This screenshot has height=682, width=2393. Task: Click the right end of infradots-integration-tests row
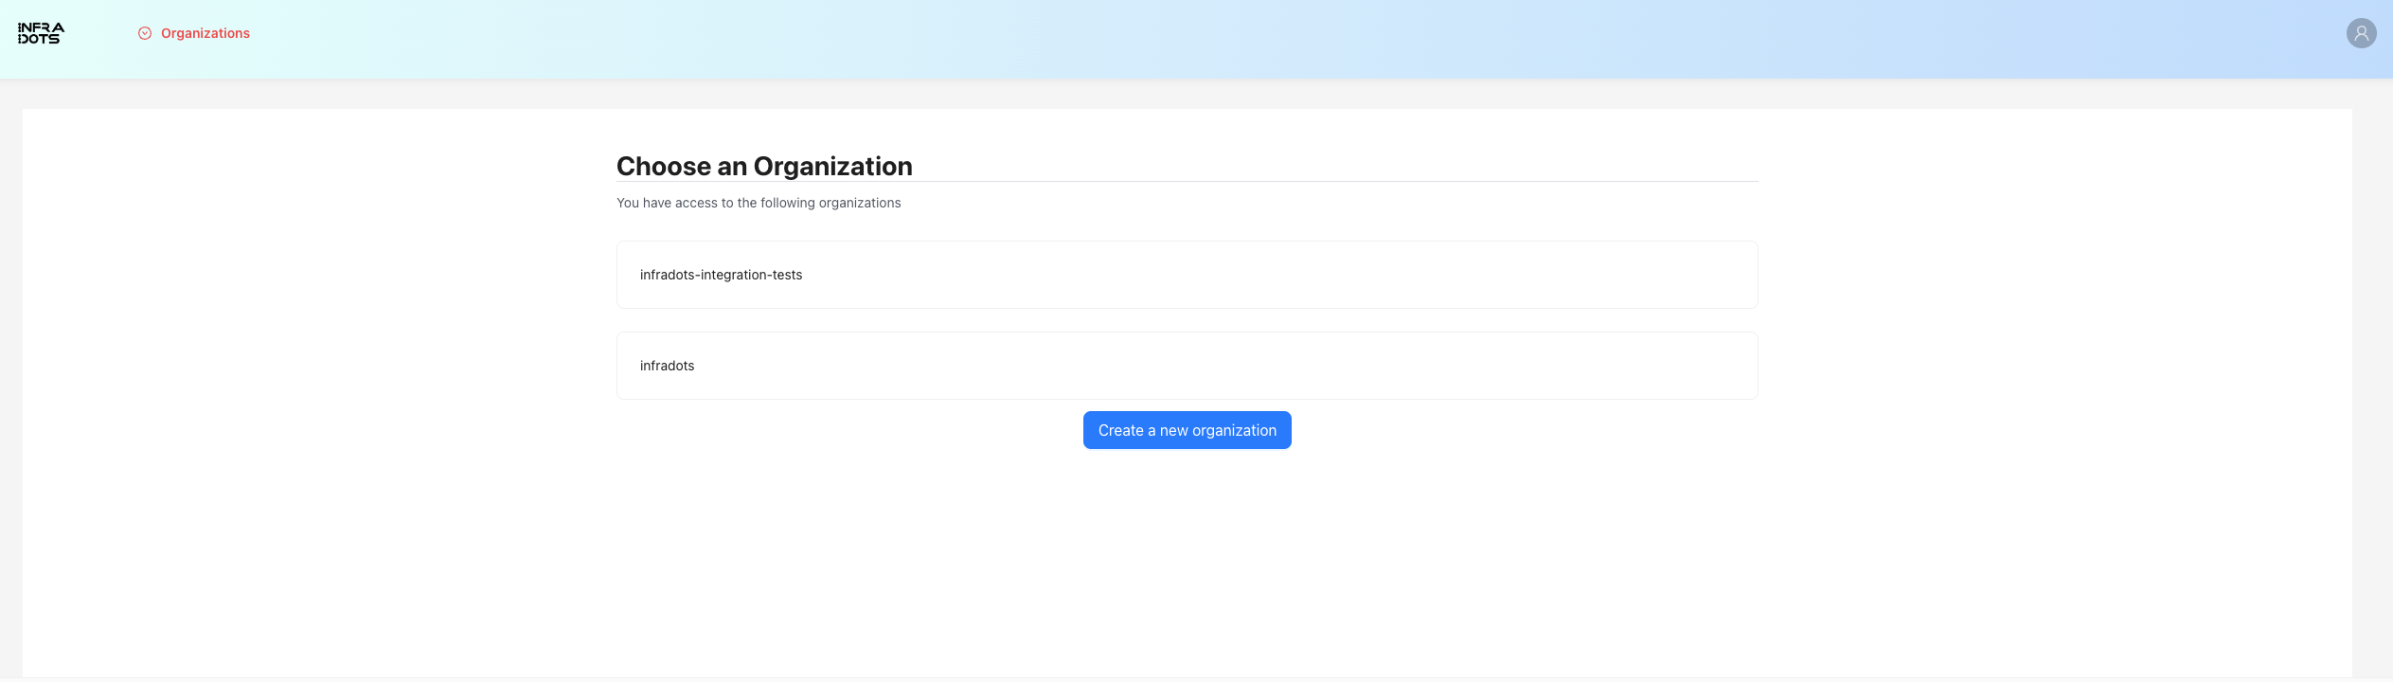tap(1705, 275)
